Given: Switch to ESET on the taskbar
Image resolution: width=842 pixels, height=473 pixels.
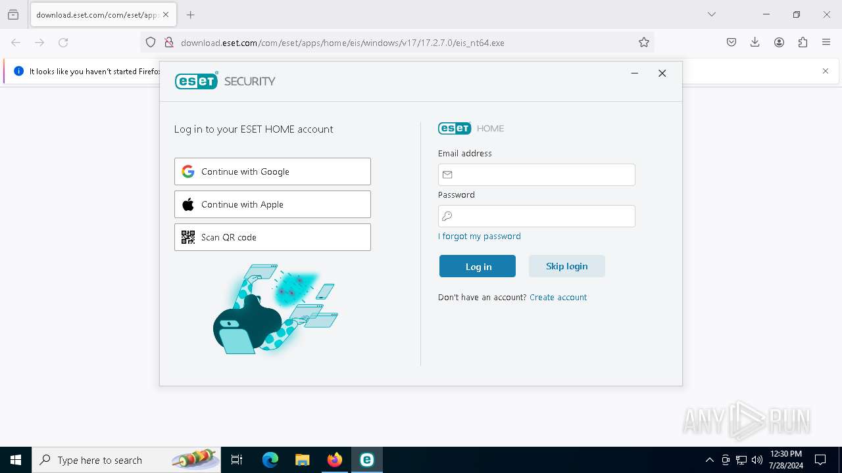Looking at the screenshot, I should pos(367,460).
